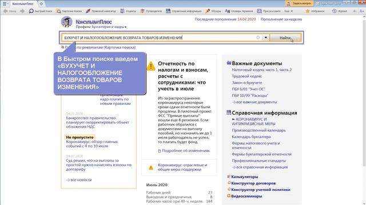The height and width of the screenshot is (205, 366).
Task: Go forward with the forward arrow
Action: pos(22,11)
